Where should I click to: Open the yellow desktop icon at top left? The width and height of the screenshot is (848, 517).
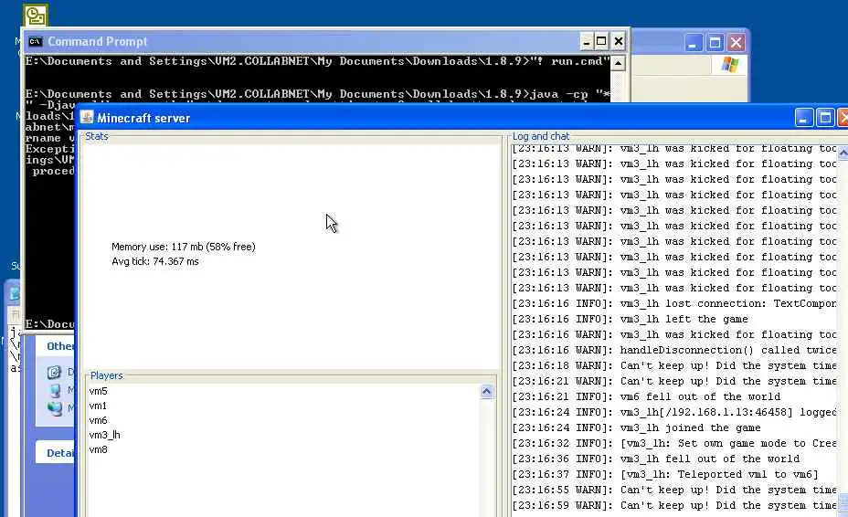(x=36, y=16)
